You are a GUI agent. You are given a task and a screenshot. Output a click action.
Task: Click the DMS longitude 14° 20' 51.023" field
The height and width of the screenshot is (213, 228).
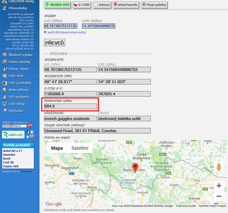(124, 82)
